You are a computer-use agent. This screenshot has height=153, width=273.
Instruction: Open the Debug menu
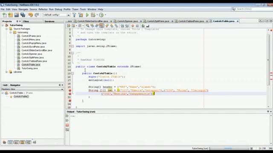tap(58, 9)
